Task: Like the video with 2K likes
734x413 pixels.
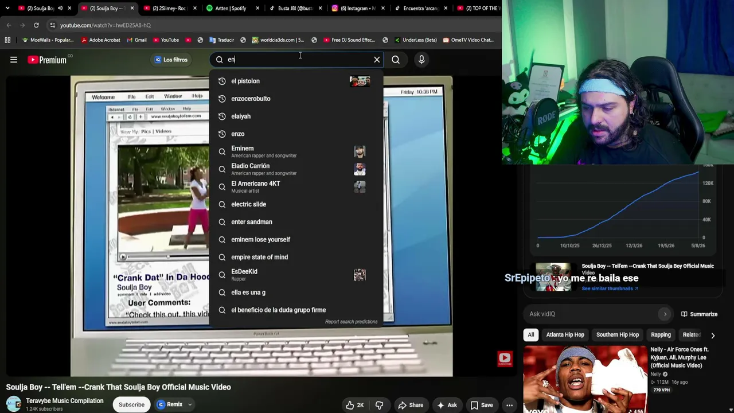Action: 355,405
